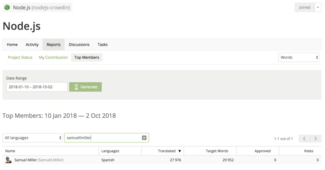Switch to the Activity tab
This screenshot has height=170, width=325.
click(x=32, y=44)
